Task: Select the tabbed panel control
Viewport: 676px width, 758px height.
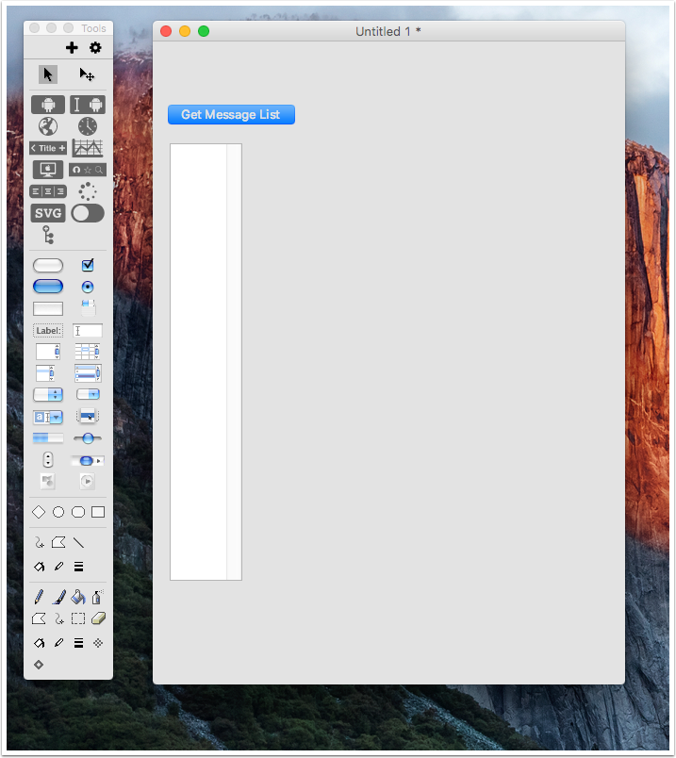Action: [x=88, y=308]
